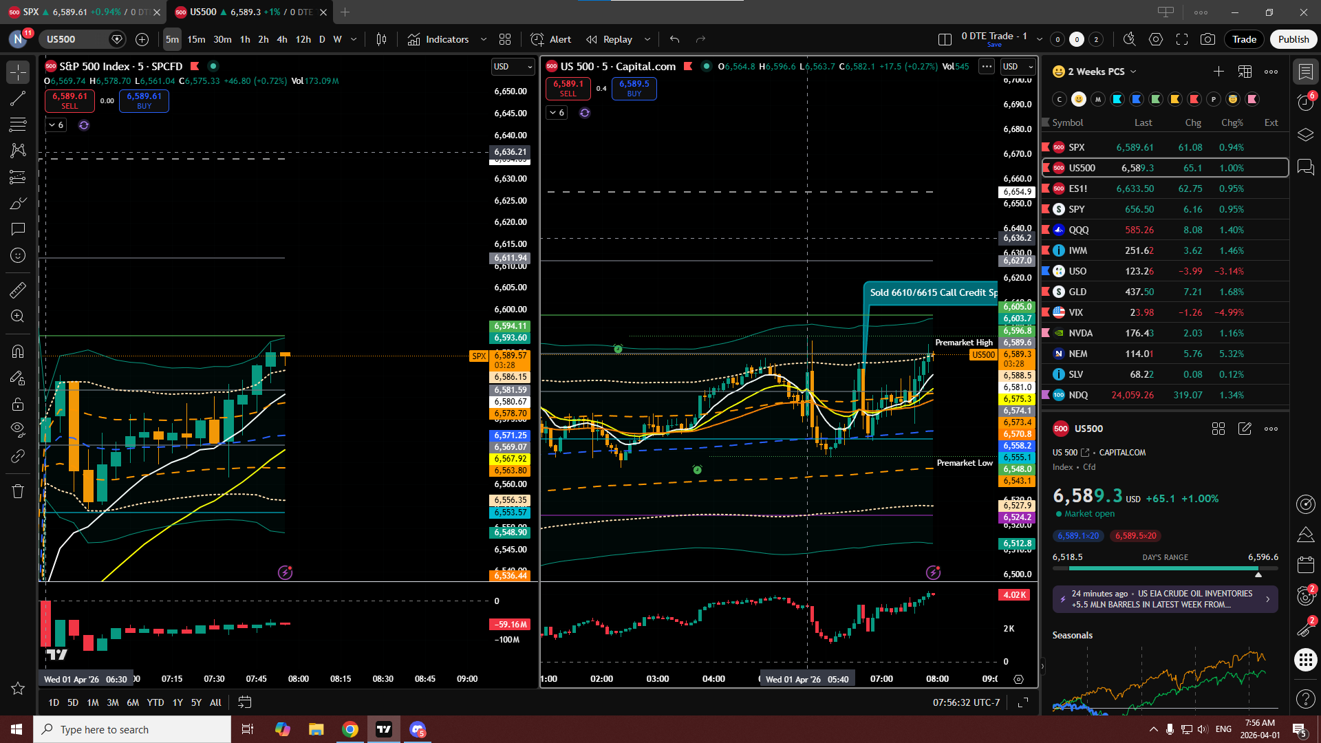Expand the Replay options arrow
This screenshot has height=743, width=1321.
pos(647,39)
